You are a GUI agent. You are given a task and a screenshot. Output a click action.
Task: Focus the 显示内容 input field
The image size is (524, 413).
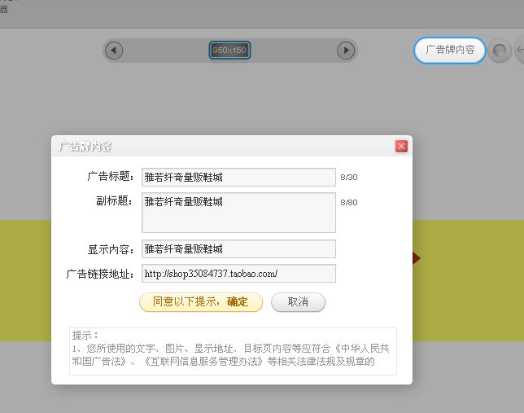click(x=238, y=249)
